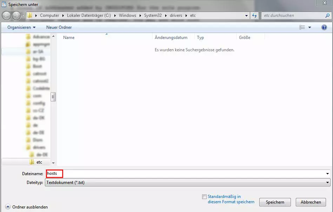
Task: Open the Dateiname dropdown arrow
Action: 327,173
